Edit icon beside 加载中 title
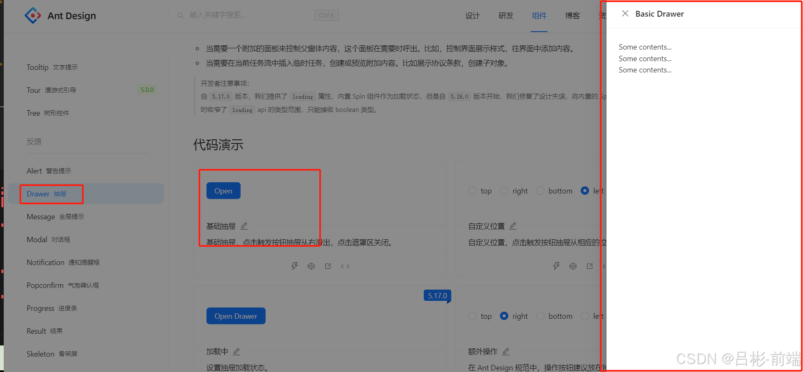 pos(236,351)
